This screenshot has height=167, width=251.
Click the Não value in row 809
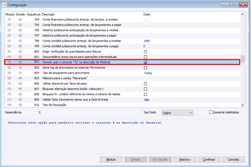pos(146,100)
